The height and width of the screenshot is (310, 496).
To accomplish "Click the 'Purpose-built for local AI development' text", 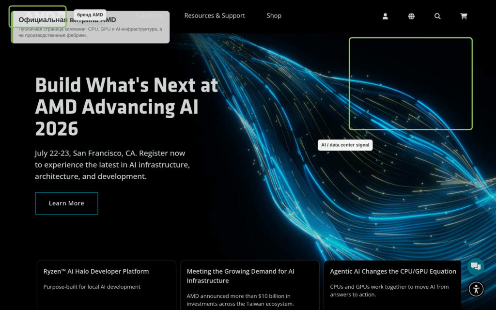I will [92, 287].
